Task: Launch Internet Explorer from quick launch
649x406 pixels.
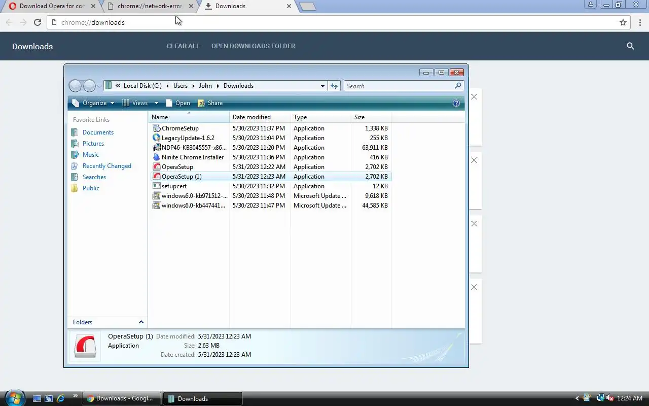Action: pyautogui.click(x=60, y=398)
